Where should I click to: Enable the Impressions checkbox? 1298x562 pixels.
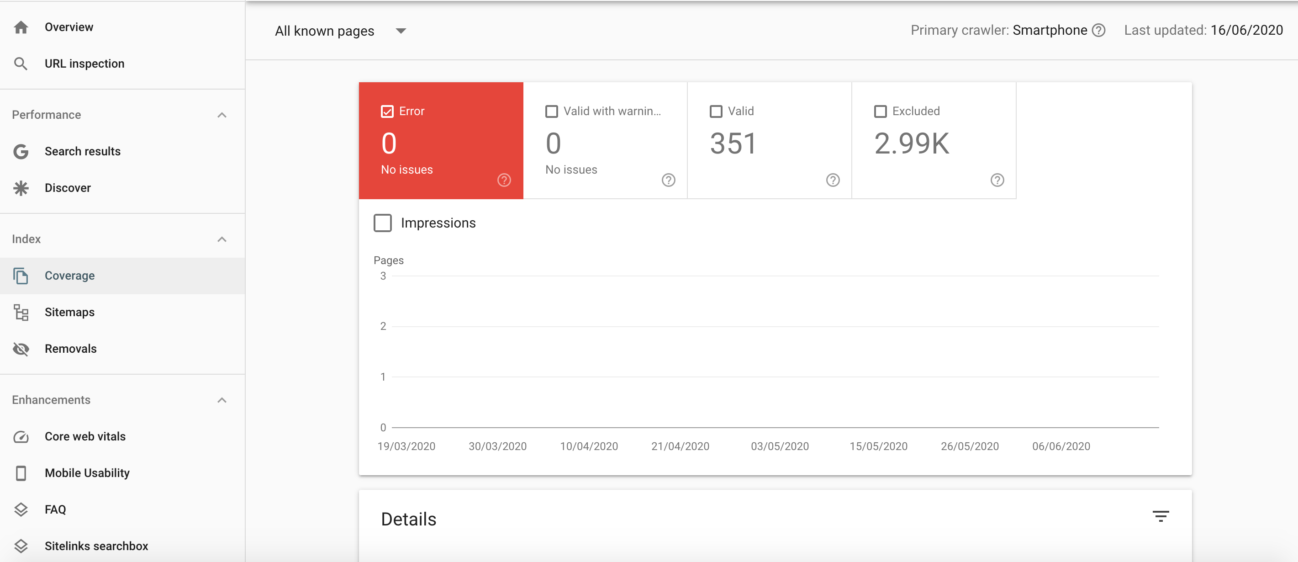[x=383, y=222]
